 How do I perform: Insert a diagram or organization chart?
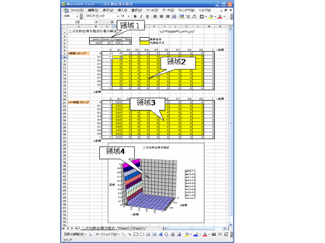point(166,234)
